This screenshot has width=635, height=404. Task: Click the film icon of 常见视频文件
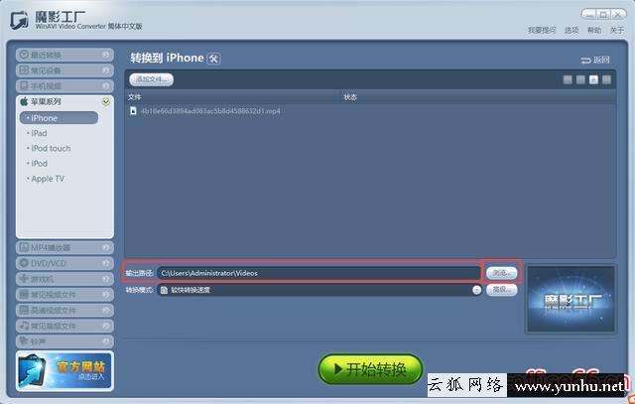24,295
